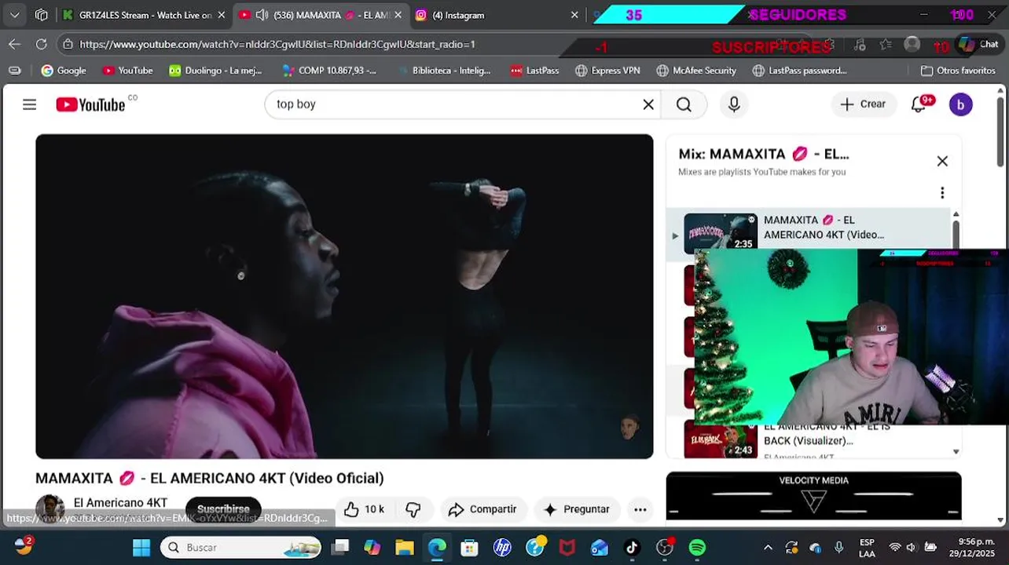Open the Duolingo bookmark
Image resolution: width=1009 pixels, height=565 pixels.
pyautogui.click(x=215, y=71)
